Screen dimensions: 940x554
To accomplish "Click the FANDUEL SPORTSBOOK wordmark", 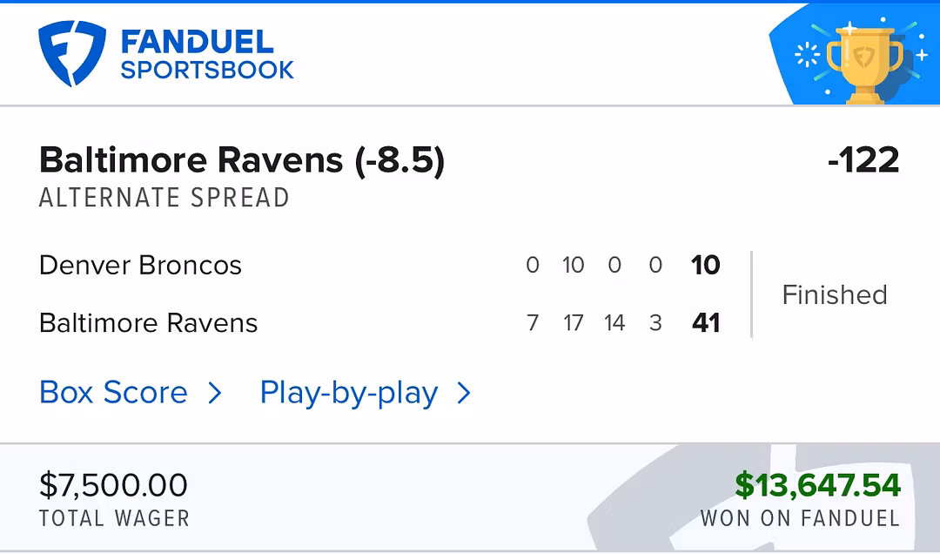I will [x=207, y=54].
